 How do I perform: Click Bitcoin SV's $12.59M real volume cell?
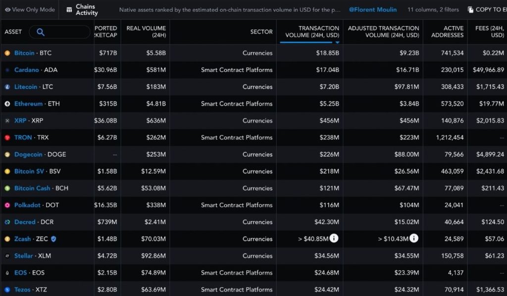[x=153, y=172]
